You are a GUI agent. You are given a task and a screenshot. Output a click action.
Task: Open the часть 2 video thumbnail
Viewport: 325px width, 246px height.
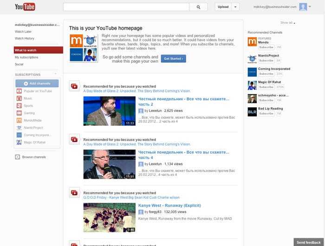(110, 111)
